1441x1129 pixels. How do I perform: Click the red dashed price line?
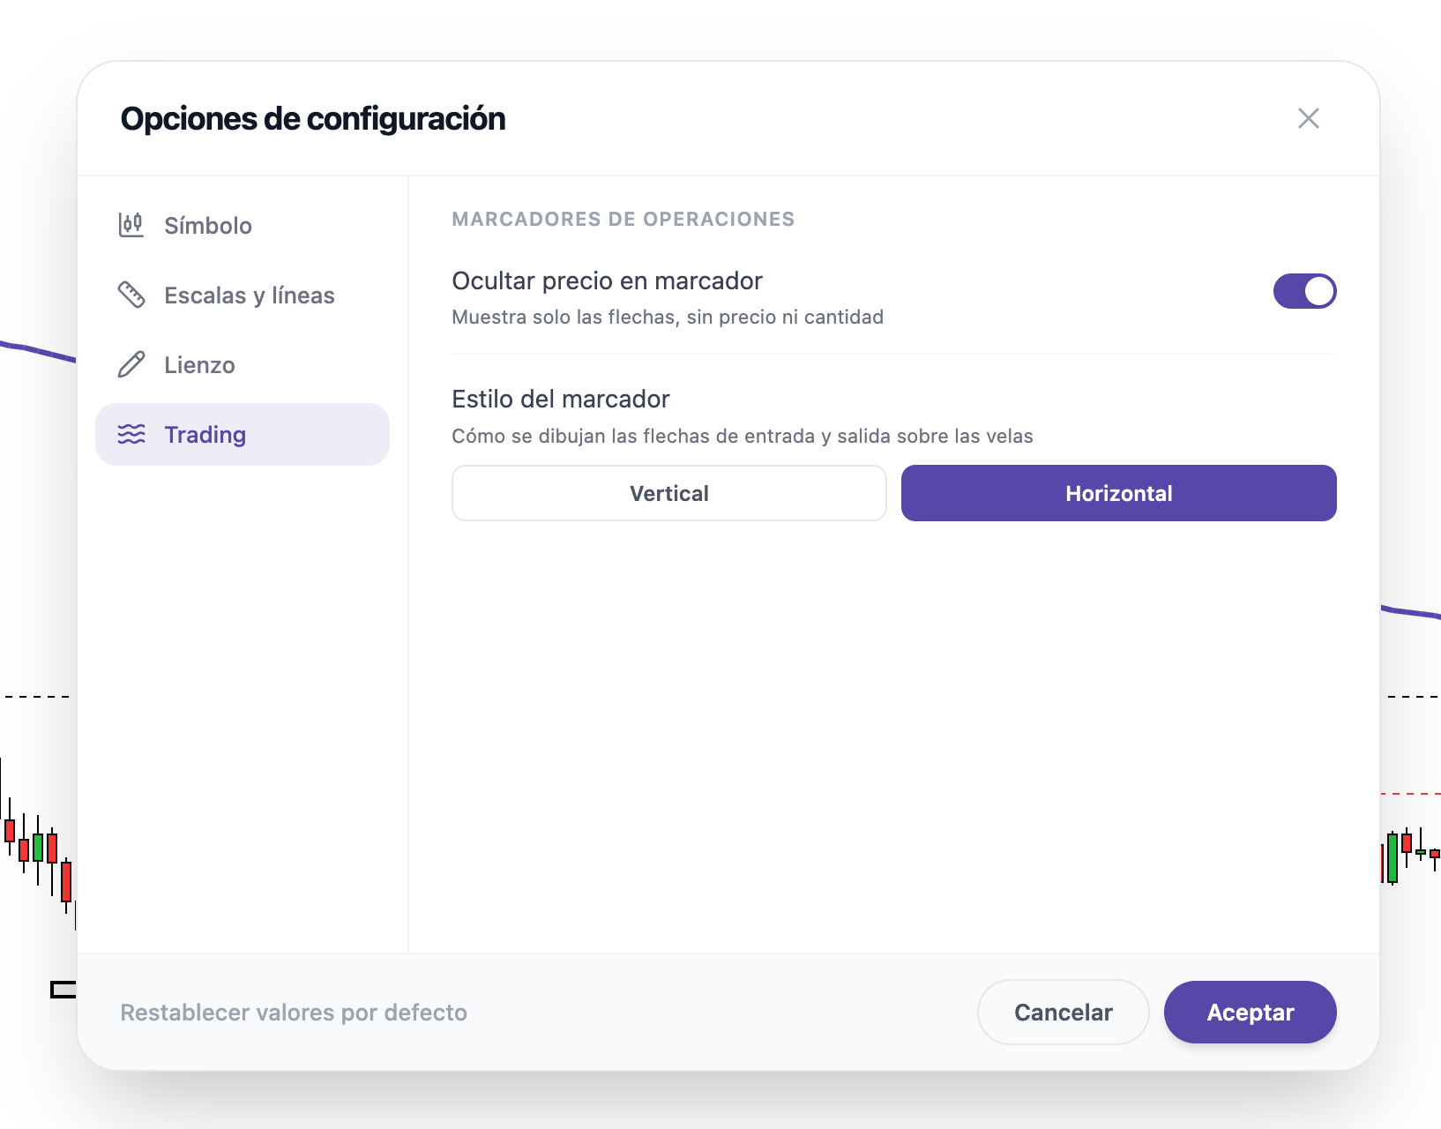(1410, 794)
